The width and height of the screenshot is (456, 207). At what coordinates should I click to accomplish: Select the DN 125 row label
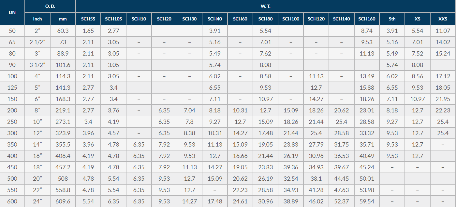point(12,88)
